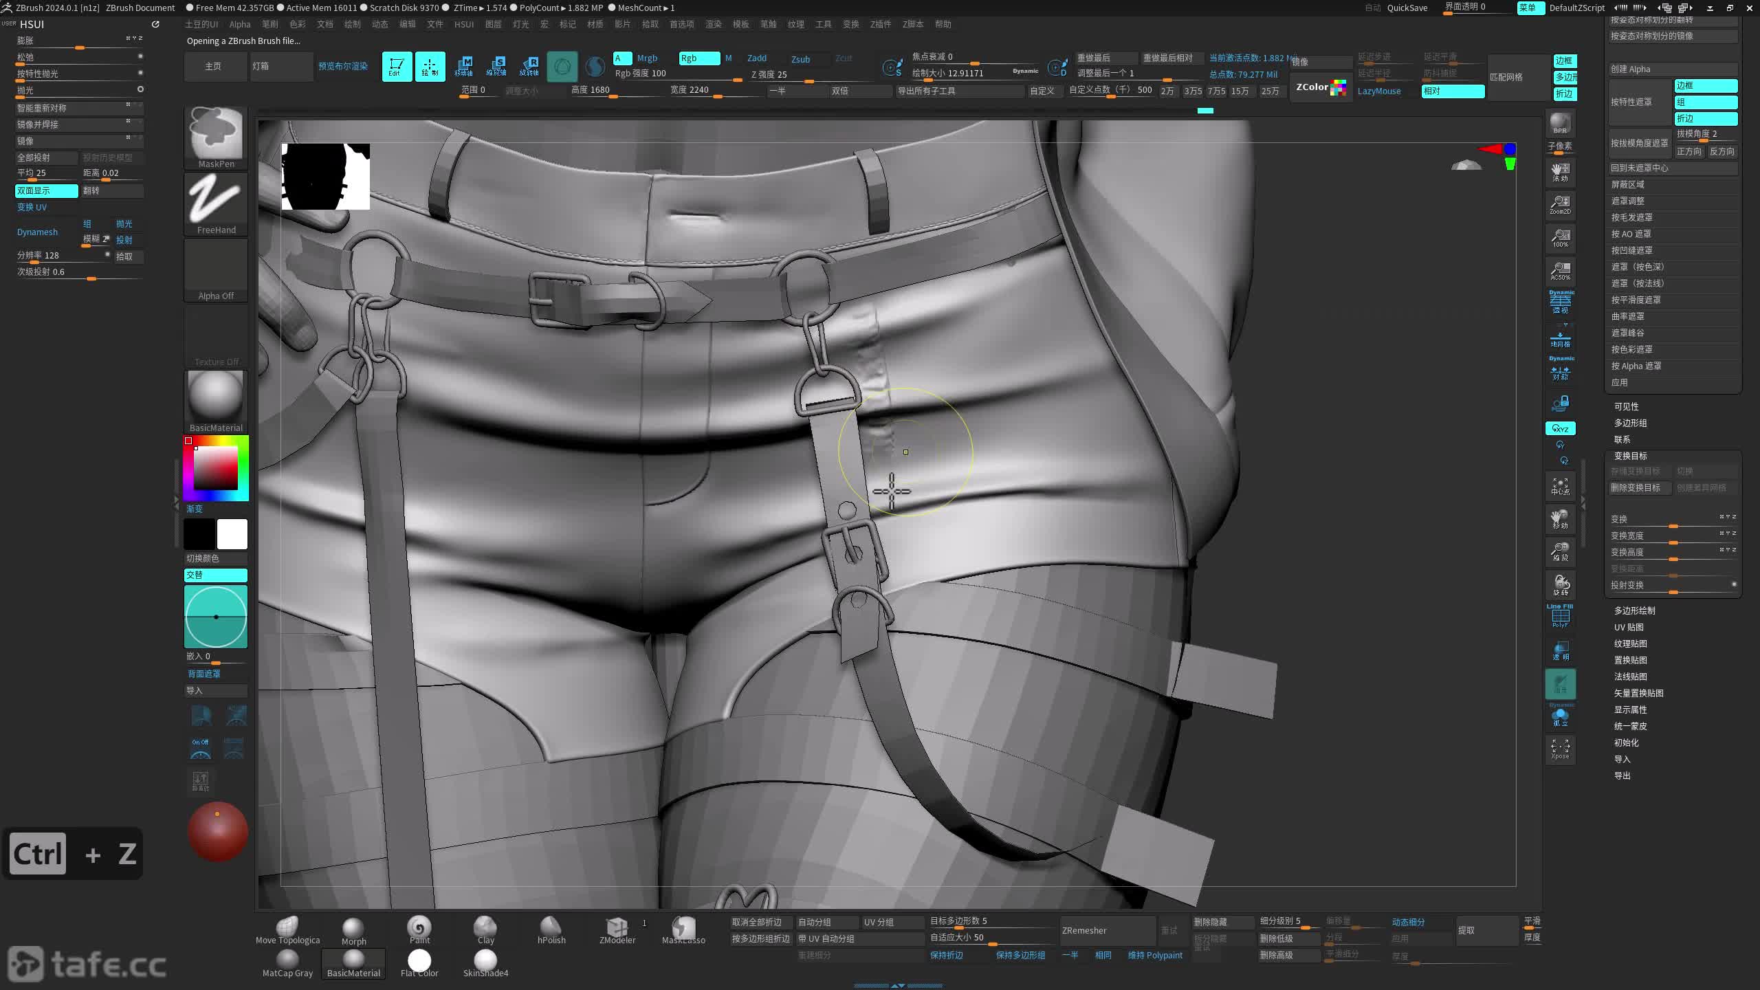1760x990 pixels.
Task: Toggle PolyF line fill icon
Action: (1560, 617)
